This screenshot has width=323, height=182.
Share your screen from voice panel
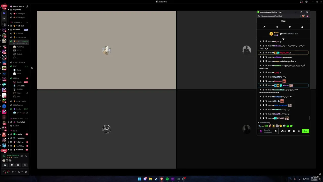[x=12, y=165]
